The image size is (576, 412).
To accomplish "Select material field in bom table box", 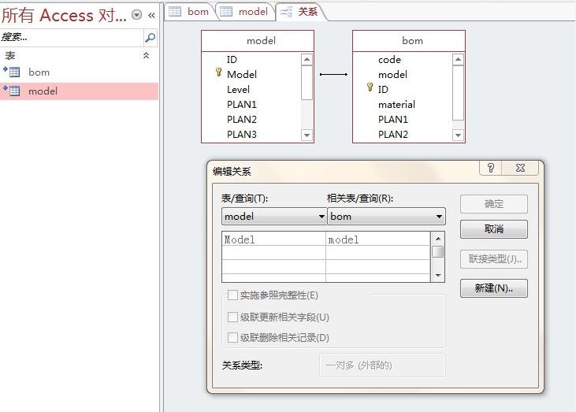I will (396, 105).
